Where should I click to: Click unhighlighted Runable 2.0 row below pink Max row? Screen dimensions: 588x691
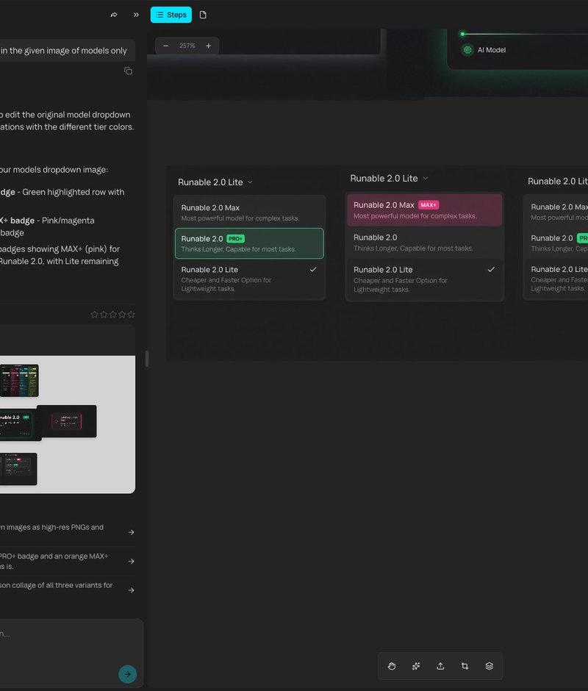click(x=425, y=243)
